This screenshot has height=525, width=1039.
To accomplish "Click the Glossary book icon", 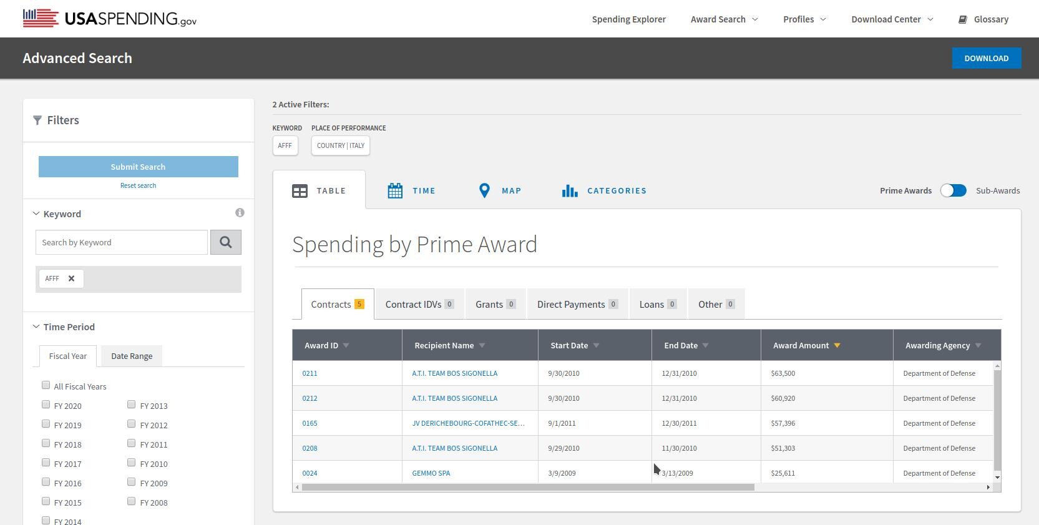I will [x=963, y=19].
